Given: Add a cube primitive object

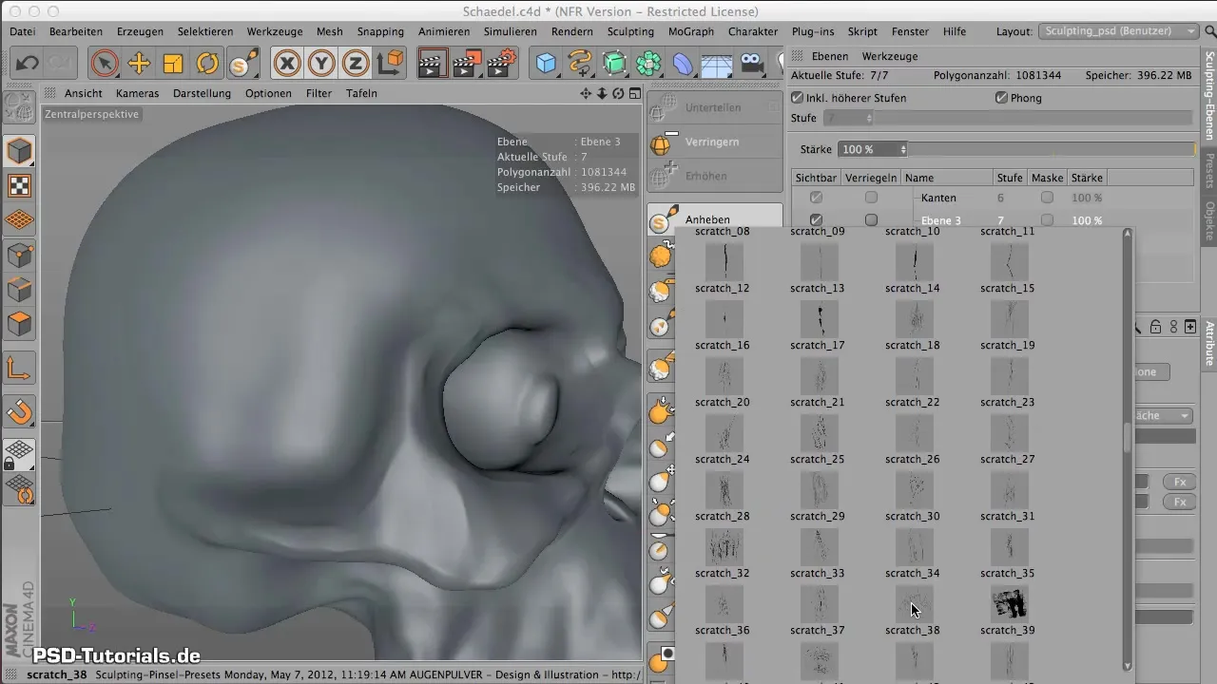Looking at the screenshot, I should [546, 64].
